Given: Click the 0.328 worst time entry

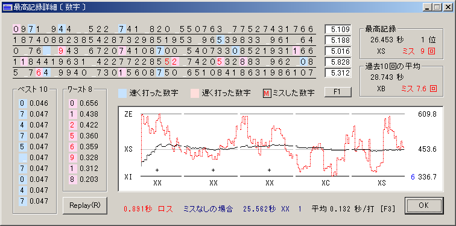Looking at the screenshot, I should click(90, 158).
